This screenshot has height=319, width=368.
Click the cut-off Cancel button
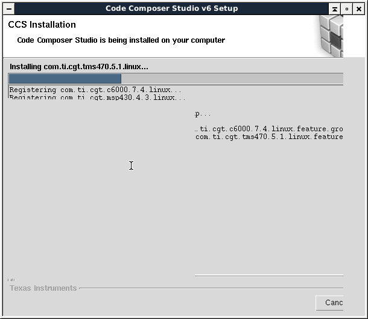coord(329,303)
